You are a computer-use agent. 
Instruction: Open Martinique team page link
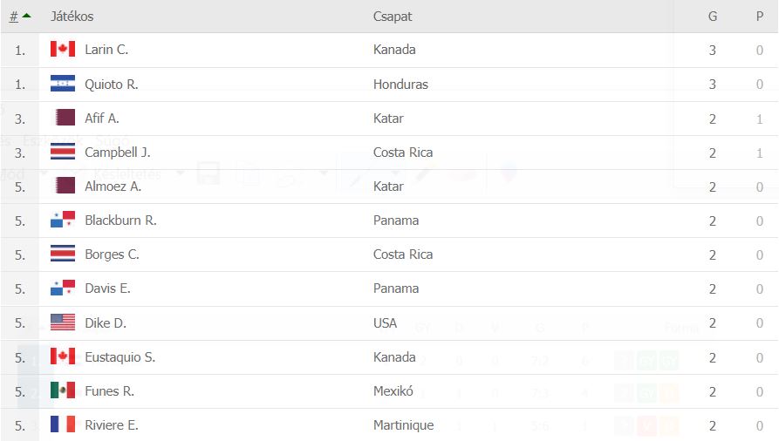403,425
